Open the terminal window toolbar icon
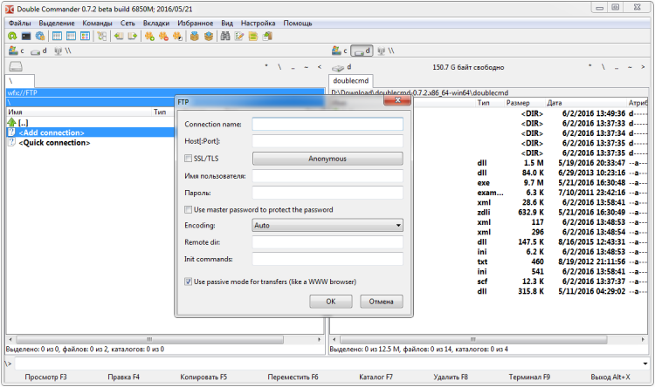The height and width of the screenshot is (387, 655). point(26,37)
